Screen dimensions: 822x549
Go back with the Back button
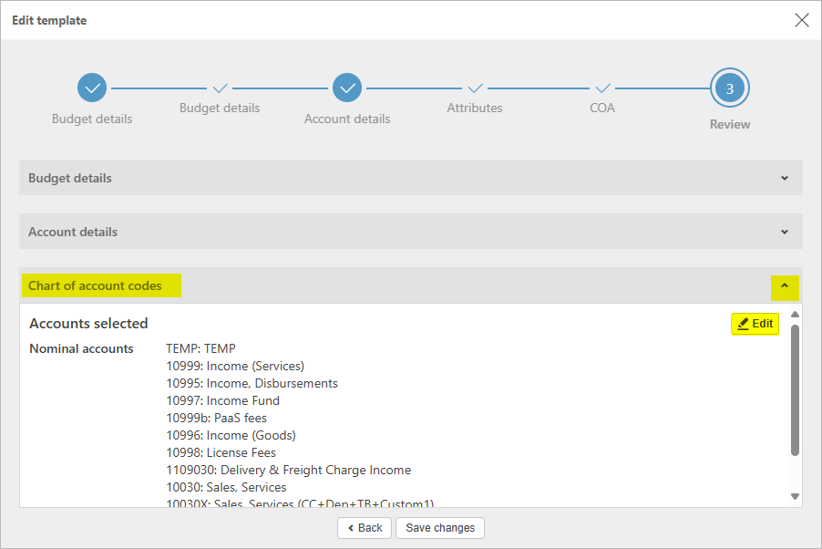click(x=365, y=528)
